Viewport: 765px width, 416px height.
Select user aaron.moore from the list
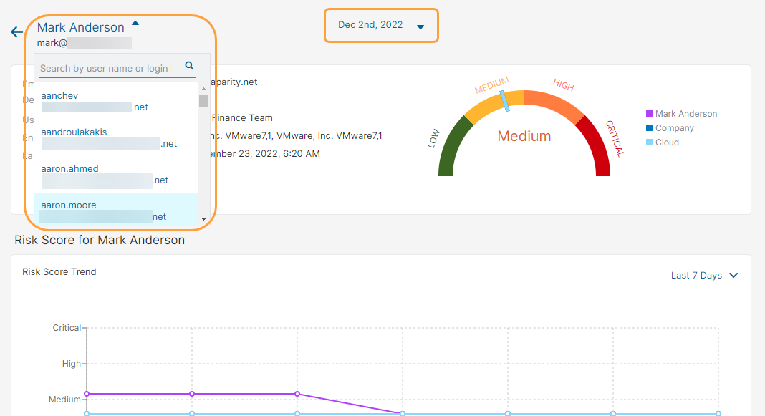(x=68, y=205)
